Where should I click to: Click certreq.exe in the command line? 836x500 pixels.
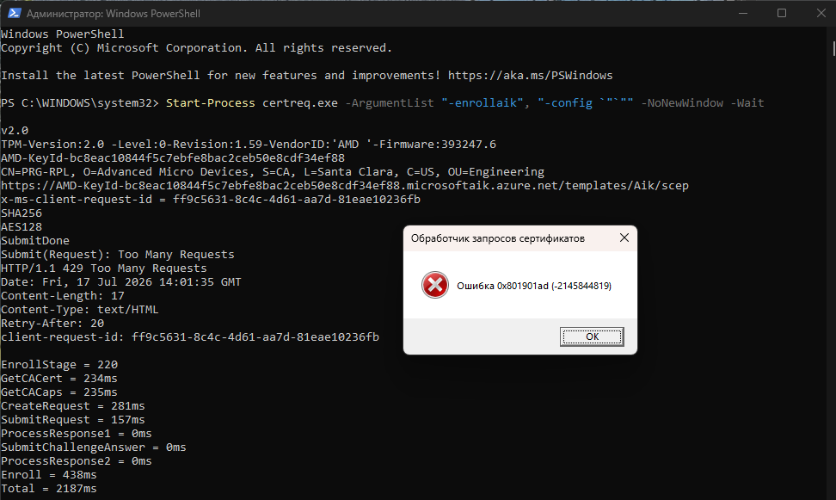(299, 103)
